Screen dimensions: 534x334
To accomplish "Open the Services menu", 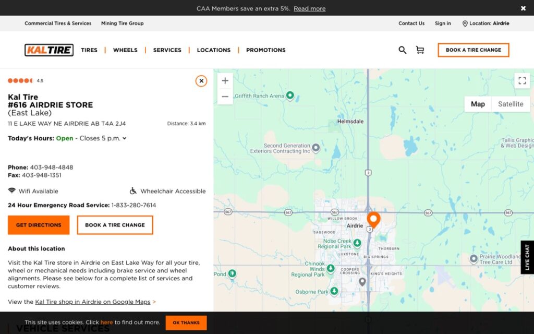I will 167,50.
